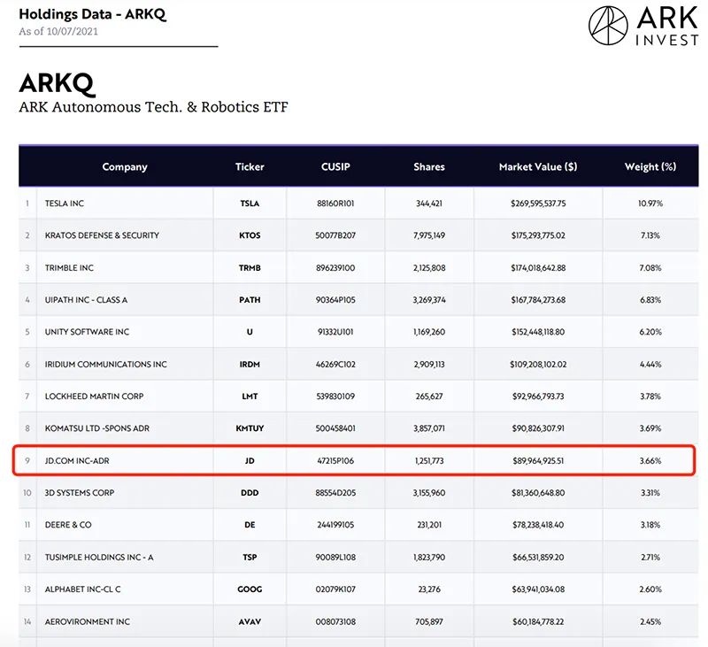
Task: Click the LMT ticker cell
Action: point(250,397)
